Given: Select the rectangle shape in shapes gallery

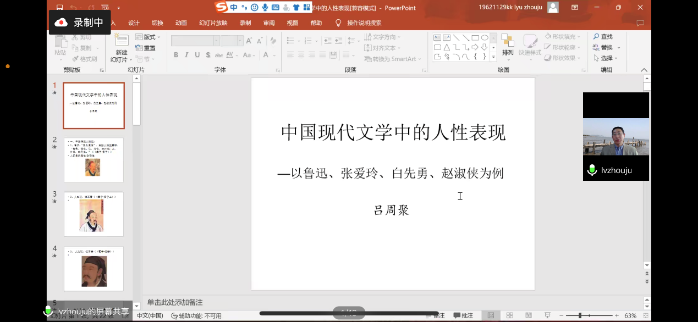Looking at the screenshot, I should [475, 38].
